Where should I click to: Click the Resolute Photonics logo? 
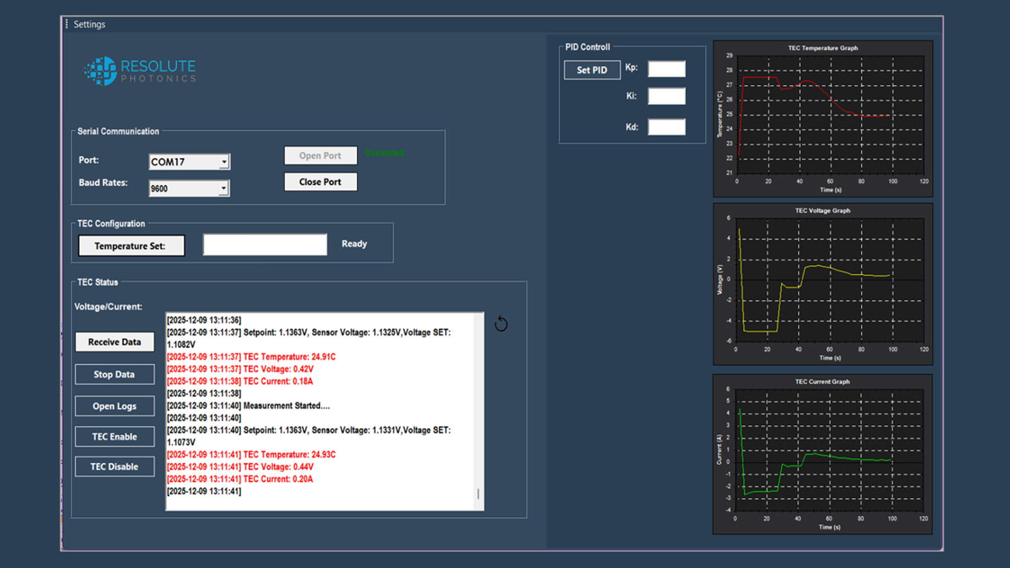pos(140,71)
